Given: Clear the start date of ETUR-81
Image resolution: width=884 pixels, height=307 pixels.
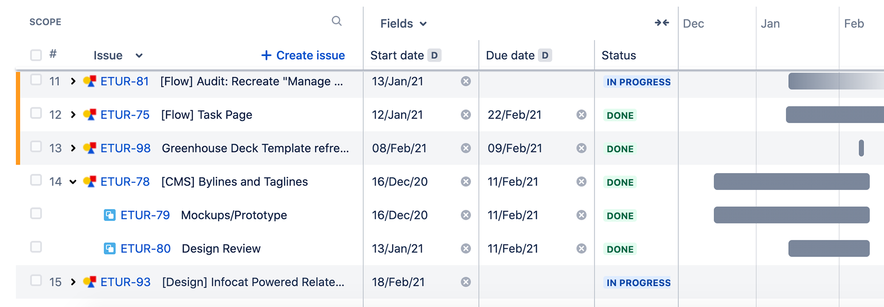Looking at the screenshot, I should tap(465, 81).
